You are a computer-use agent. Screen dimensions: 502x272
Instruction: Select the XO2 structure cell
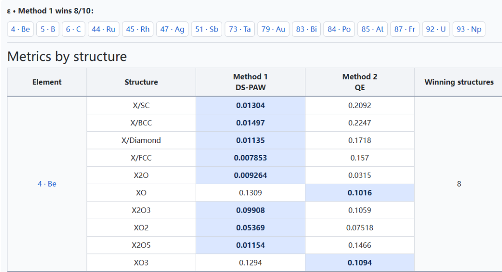pyautogui.click(x=141, y=227)
